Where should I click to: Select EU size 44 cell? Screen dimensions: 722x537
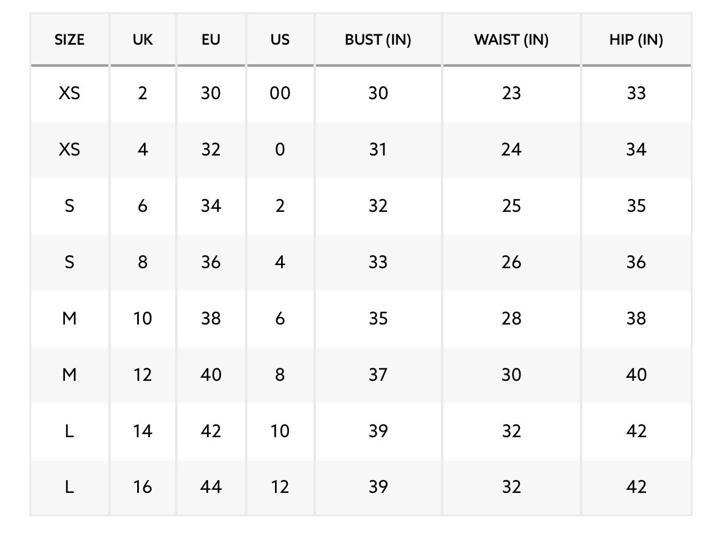pos(211,487)
